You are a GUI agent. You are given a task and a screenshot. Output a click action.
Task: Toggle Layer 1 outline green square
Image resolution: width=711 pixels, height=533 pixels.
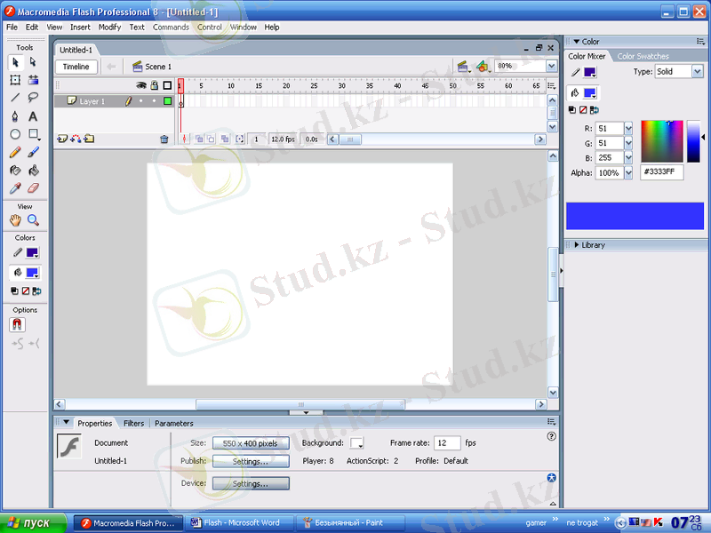(167, 101)
